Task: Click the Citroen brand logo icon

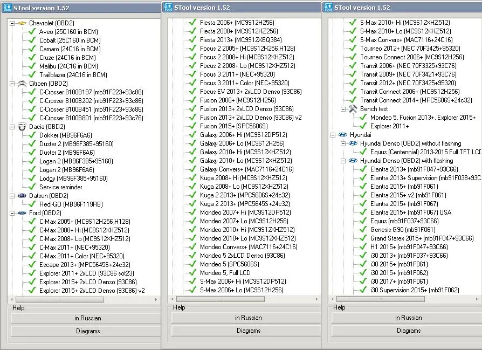Action: pos(22,84)
